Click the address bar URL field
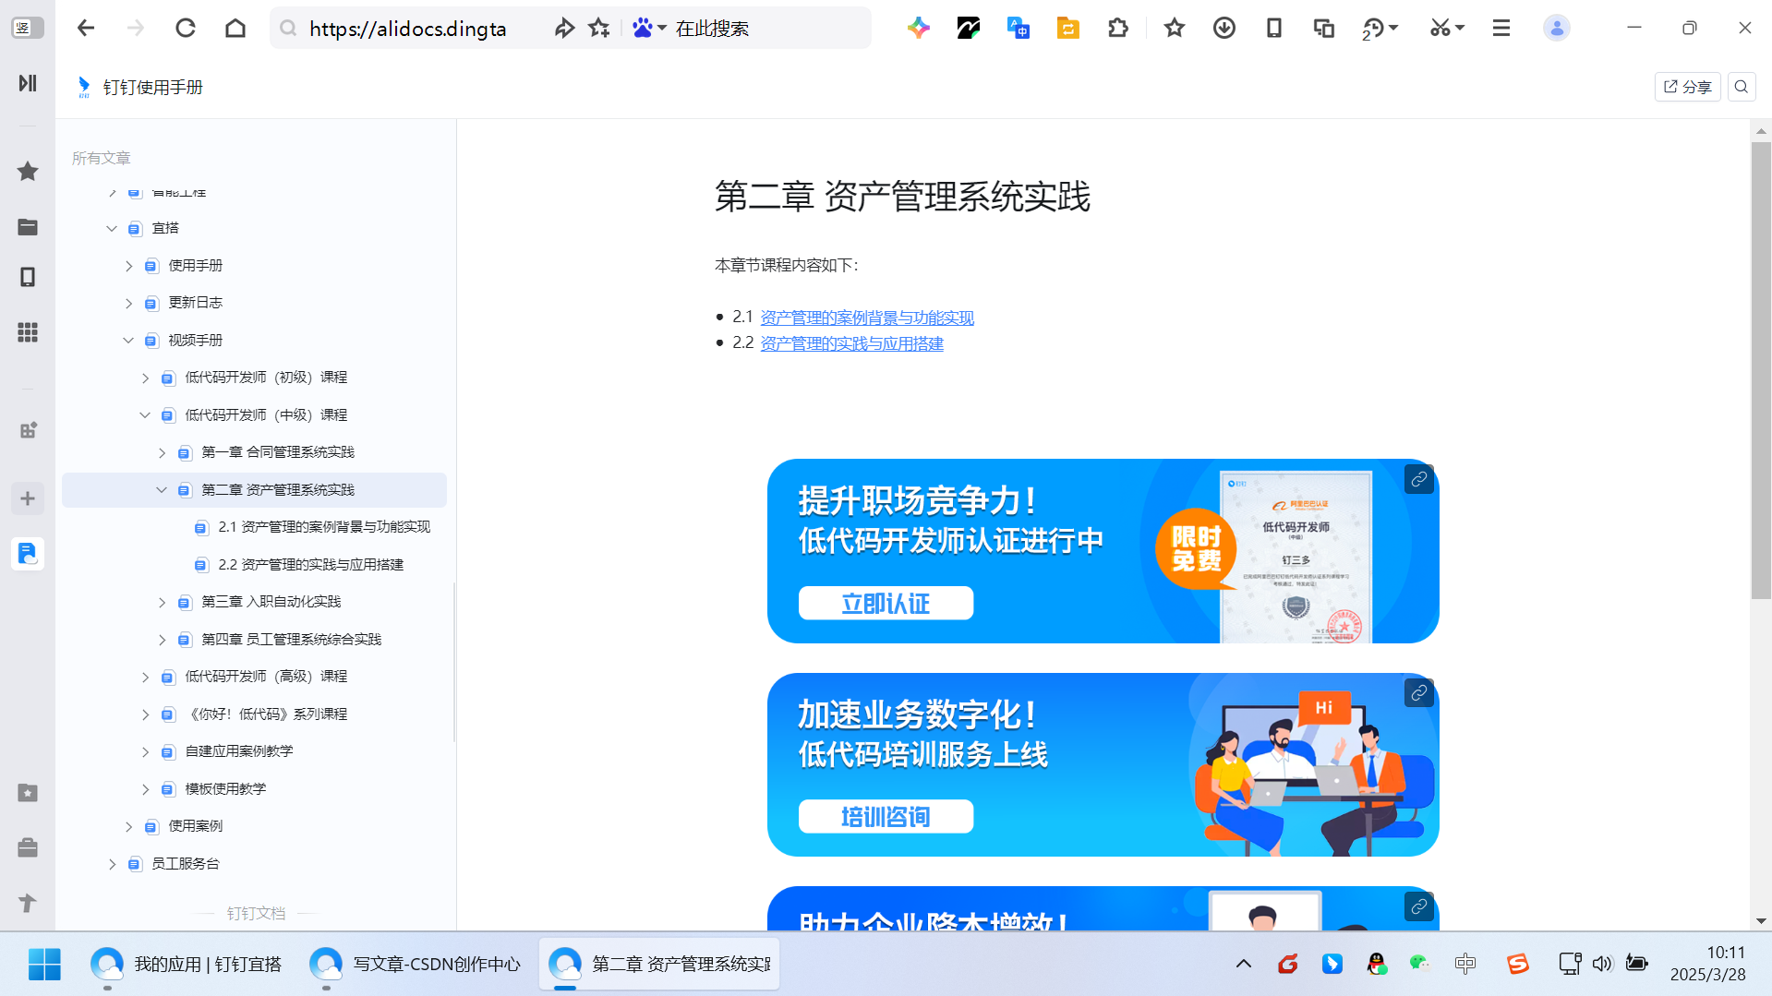 (x=407, y=29)
